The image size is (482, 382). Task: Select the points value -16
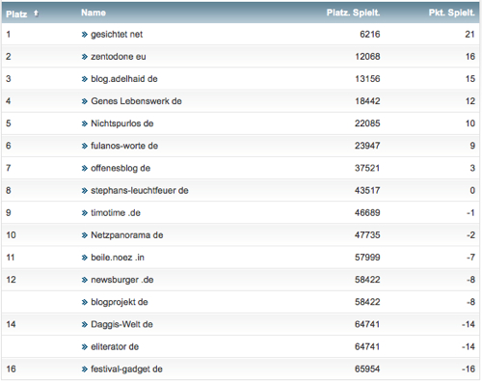pos(469,368)
